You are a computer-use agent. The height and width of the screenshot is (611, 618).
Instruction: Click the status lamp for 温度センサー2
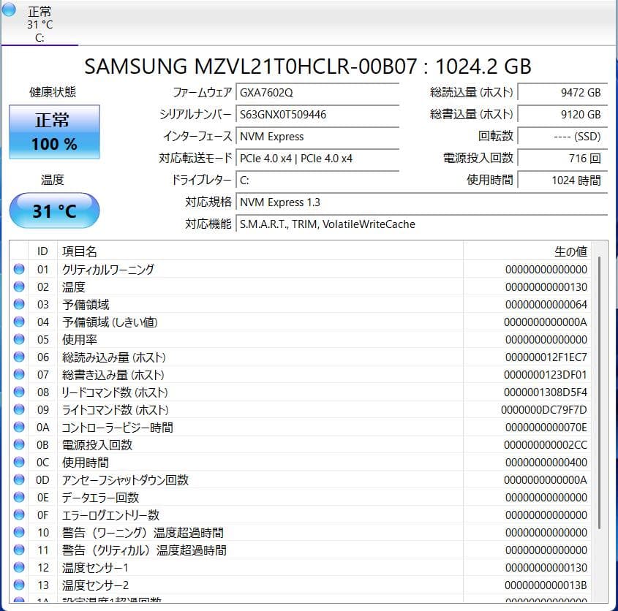pyautogui.click(x=20, y=585)
